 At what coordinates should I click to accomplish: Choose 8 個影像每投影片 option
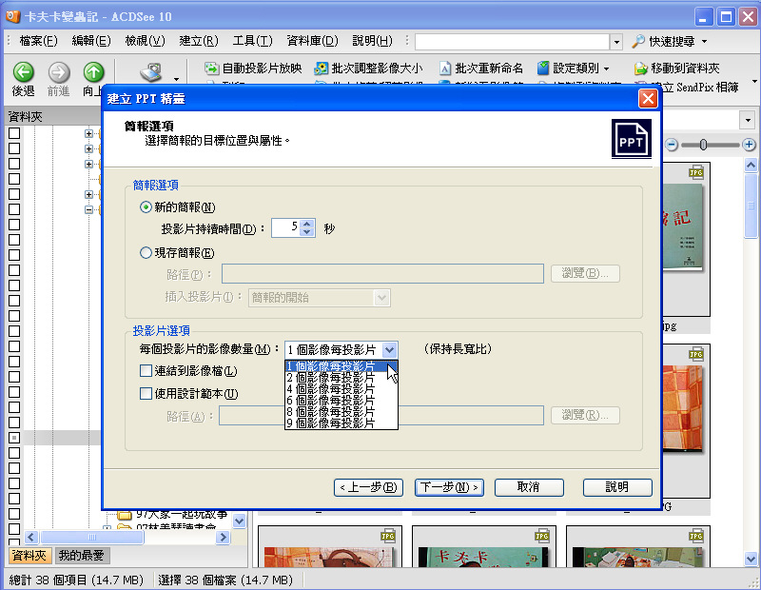tap(341, 412)
